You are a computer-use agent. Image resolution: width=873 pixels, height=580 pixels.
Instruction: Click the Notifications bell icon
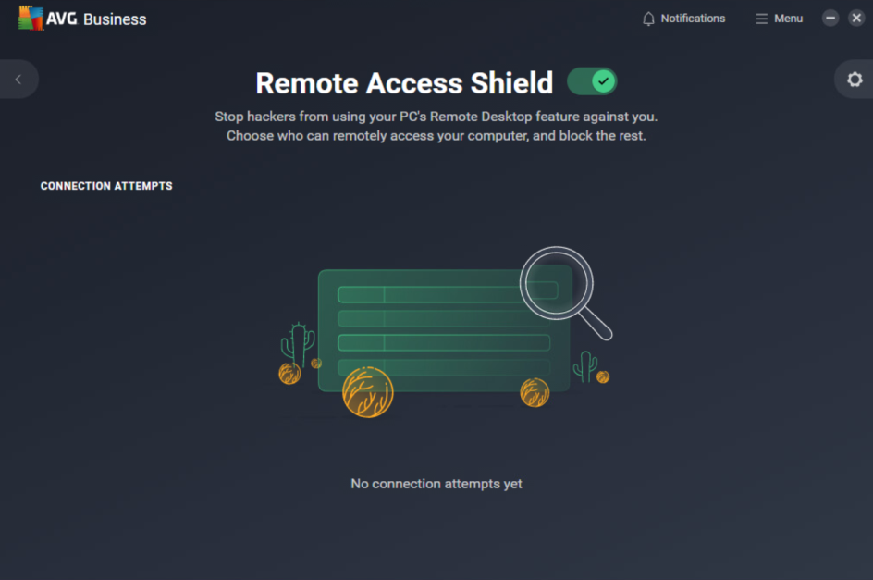(x=648, y=18)
